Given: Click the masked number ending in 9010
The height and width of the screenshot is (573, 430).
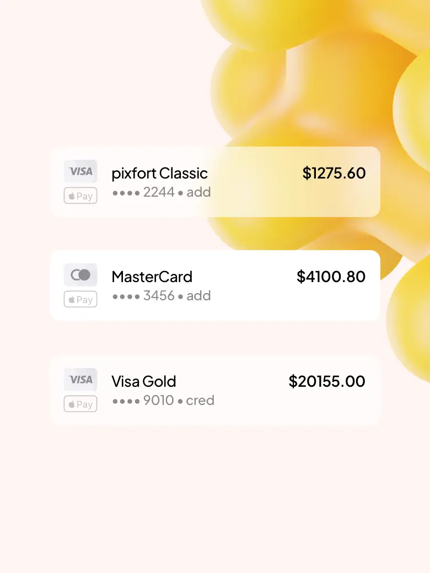Looking at the screenshot, I should [x=143, y=401].
